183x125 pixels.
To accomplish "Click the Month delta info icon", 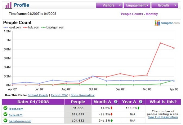I will point(116,102).
